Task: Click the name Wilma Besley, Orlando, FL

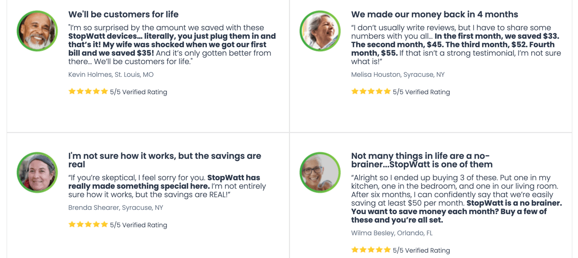Action: (391, 233)
